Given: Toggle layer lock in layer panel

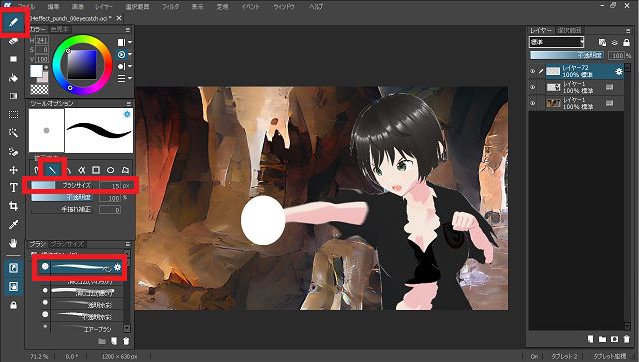Looking at the screenshot, I should (x=626, y=42).
